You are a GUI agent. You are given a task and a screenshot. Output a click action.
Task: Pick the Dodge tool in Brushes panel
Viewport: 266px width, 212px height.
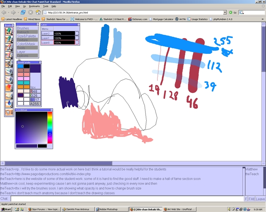click(9, 87)
